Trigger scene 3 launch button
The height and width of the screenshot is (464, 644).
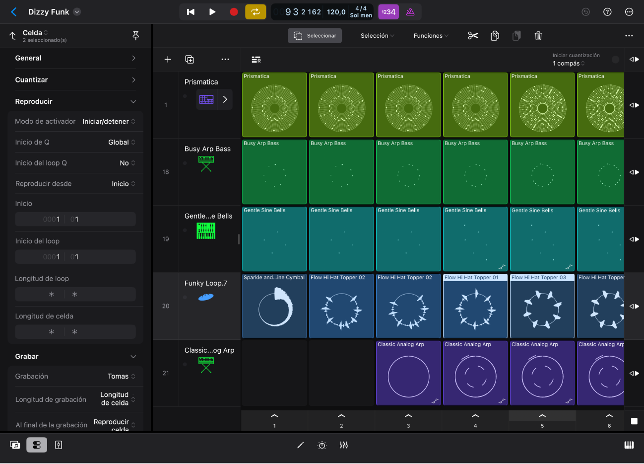pyautogui.click(x=408, y=420)
